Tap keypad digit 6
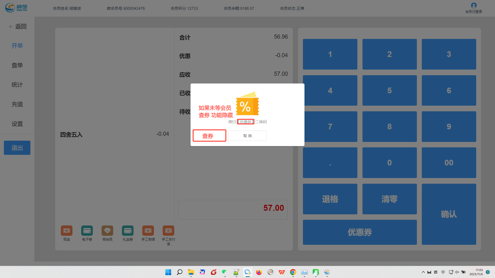Image resolution: width=495 pixels, height=278 pixels. pyautogui.click(x=449, y=90)
